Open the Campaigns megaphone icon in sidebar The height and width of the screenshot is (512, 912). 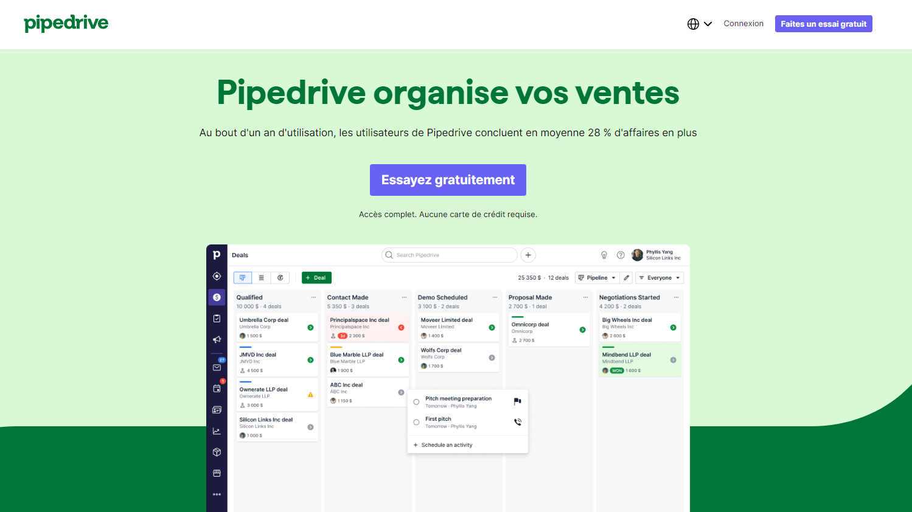pyautogui.click(x=217, y=339)
